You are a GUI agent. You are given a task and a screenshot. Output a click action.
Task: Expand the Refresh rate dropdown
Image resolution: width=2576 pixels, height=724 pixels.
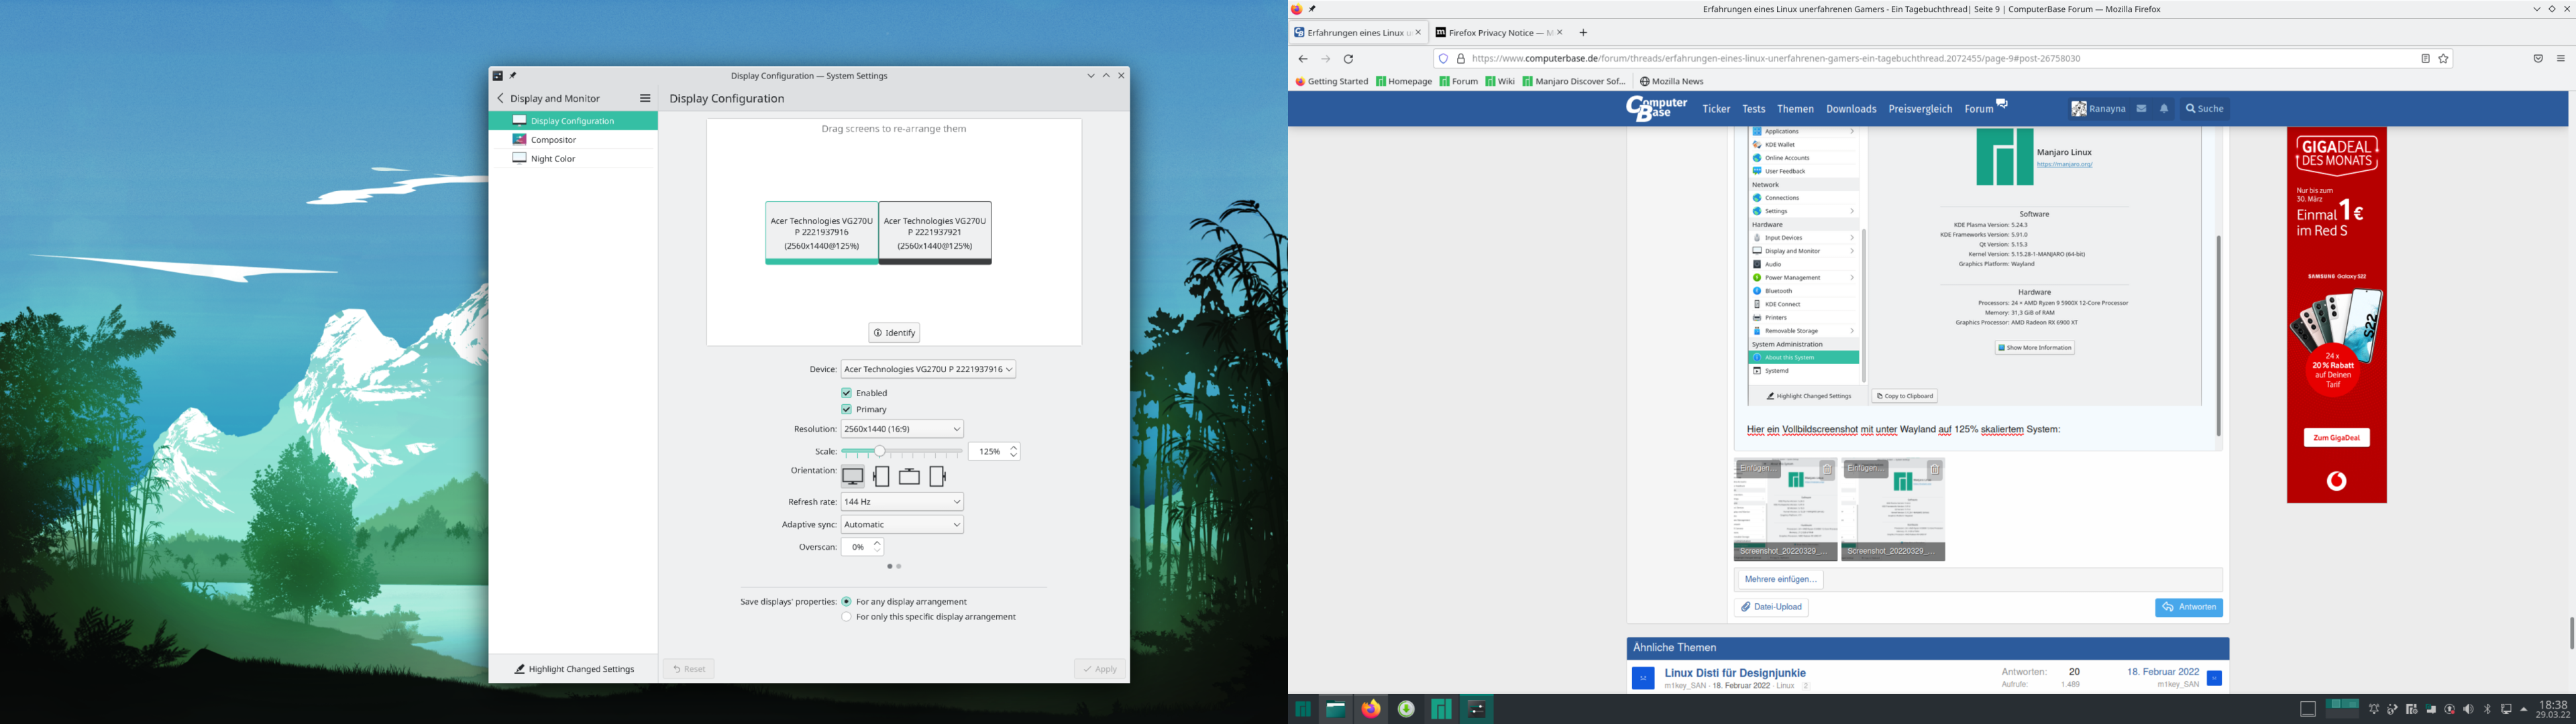pyautogui.click(x=901, y=502)
